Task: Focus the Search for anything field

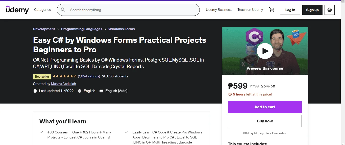Action: 128,10
